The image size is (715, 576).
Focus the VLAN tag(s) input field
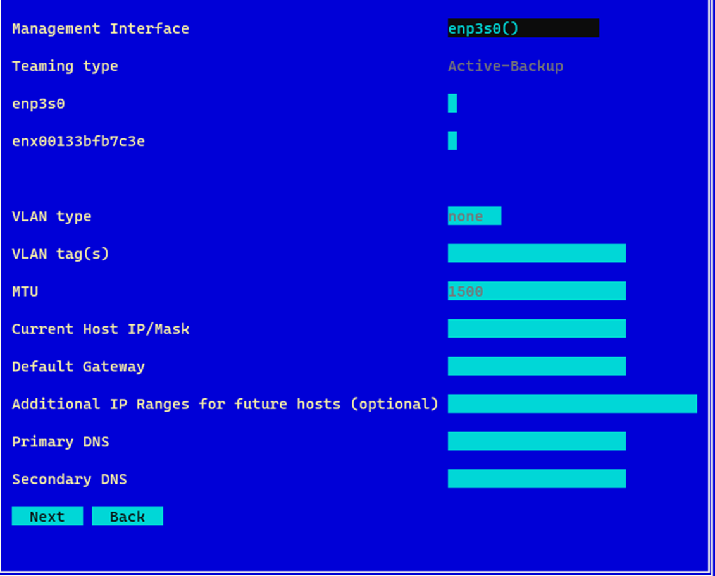pyautogui.click(x=537, y=254)
